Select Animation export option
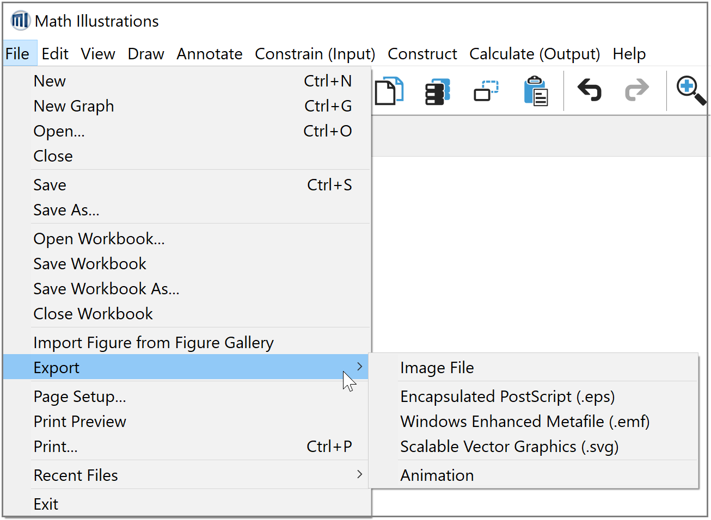Screen dimensions: 711x520 point(437,475)
